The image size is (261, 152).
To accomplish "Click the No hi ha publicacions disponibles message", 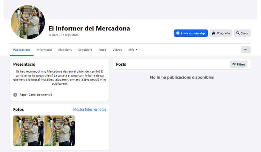I will click(182, 77).
